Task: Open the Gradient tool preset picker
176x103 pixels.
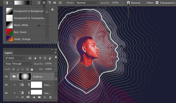Action: tap(8, 3)
